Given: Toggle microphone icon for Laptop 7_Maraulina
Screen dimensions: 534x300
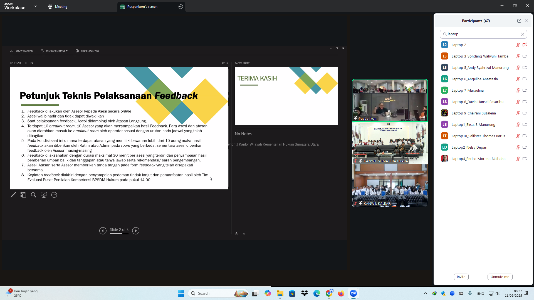Looking at the screenshot, I should pyautogui.click(x=518, y=90).
